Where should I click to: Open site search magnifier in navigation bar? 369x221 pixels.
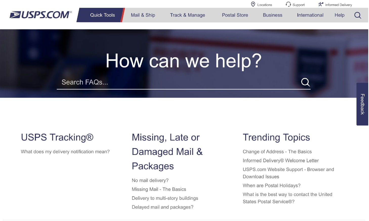pos(358,15)
